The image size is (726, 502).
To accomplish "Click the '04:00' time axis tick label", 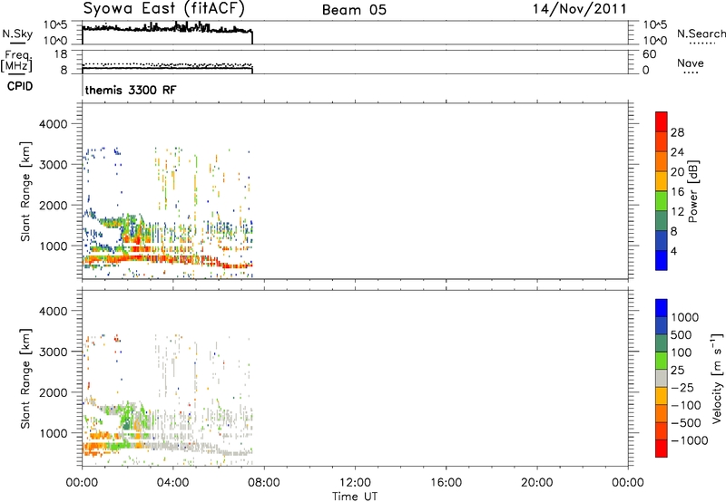I will click(172, 483).
